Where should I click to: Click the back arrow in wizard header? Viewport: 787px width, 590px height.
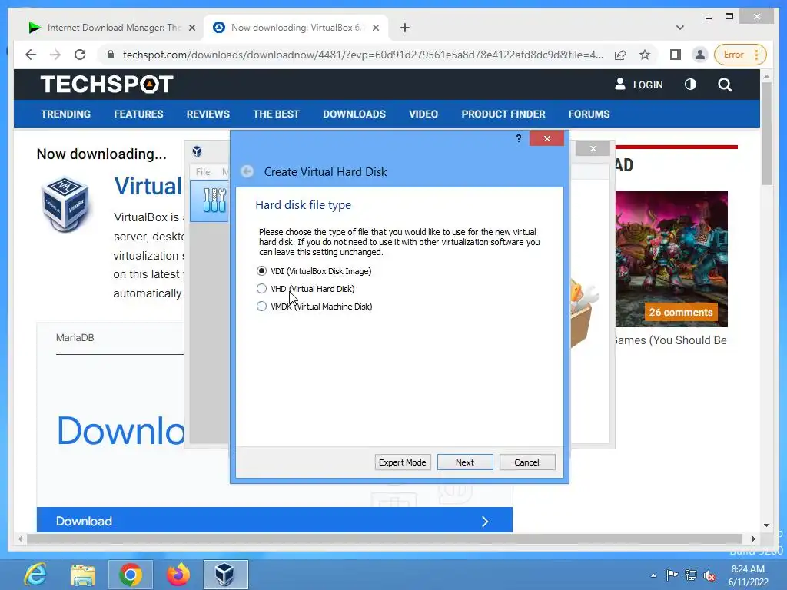[x=247, y=171]
